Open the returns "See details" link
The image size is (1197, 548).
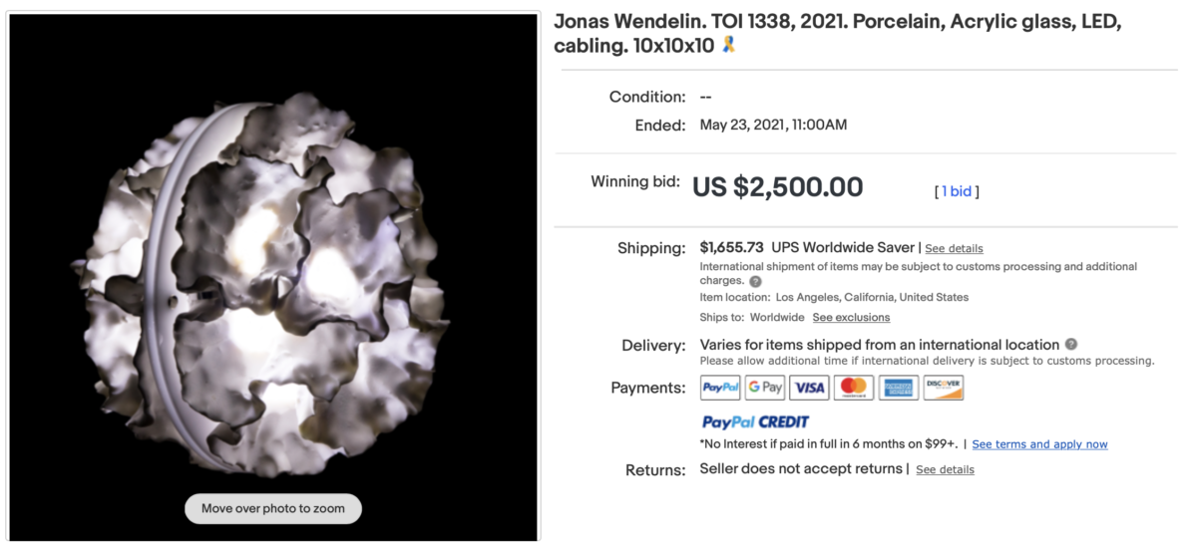tap(945, 469)
